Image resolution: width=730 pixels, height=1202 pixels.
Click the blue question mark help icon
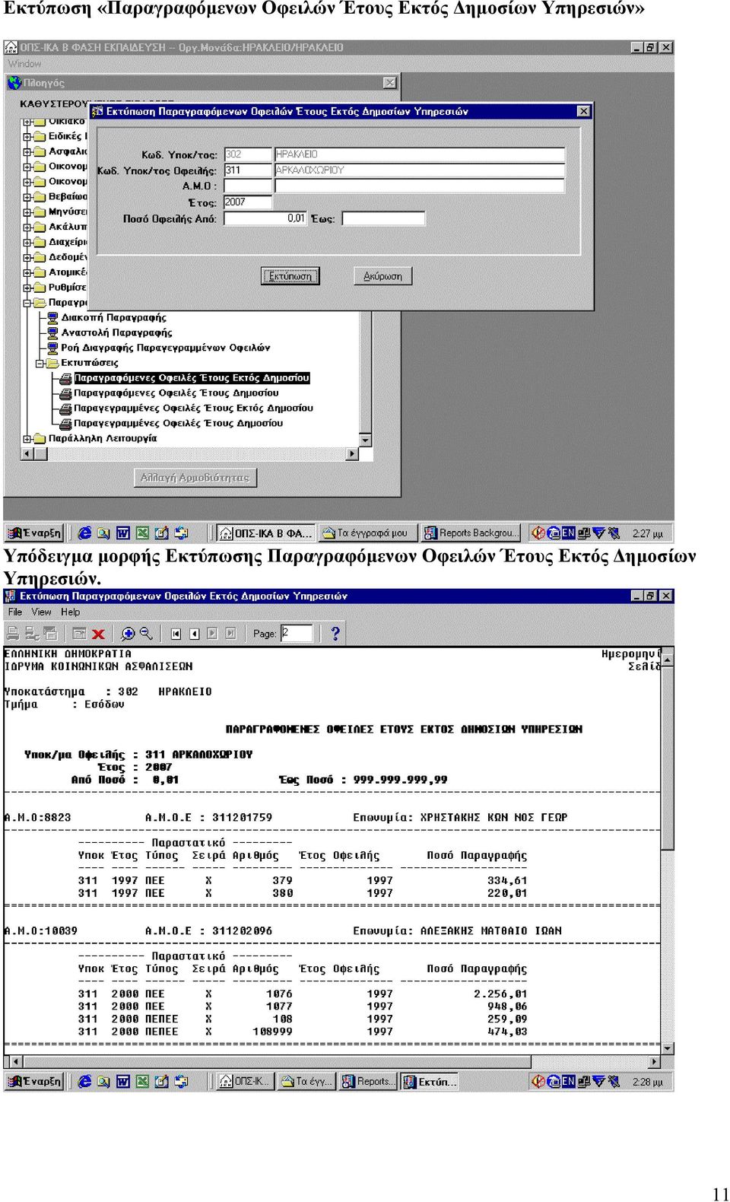(335, 633)
